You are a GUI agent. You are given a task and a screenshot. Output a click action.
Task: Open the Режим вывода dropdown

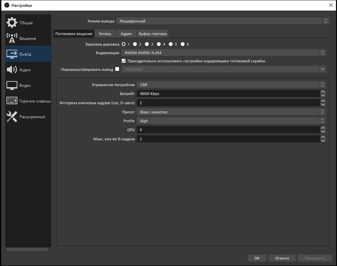[x=222, y=21]
